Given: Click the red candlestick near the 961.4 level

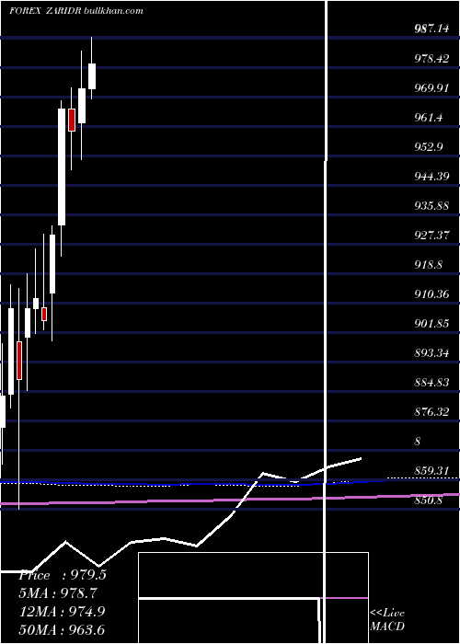Looking at the screenshot, I should point(72,120).
